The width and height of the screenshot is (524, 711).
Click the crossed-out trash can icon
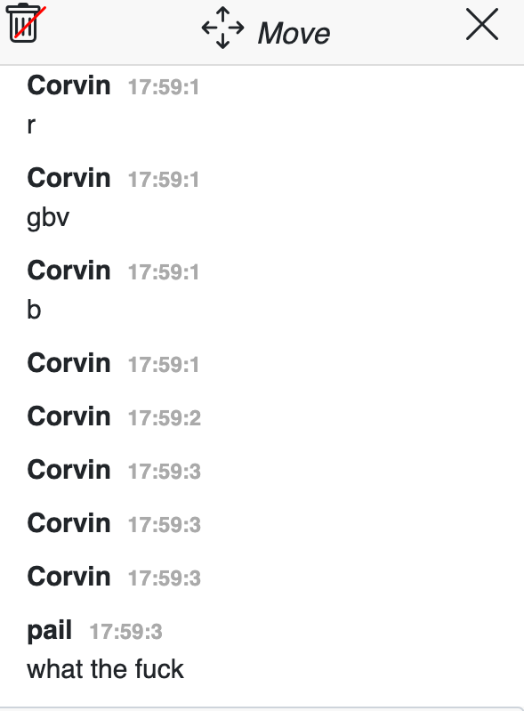tap(25, 22)
